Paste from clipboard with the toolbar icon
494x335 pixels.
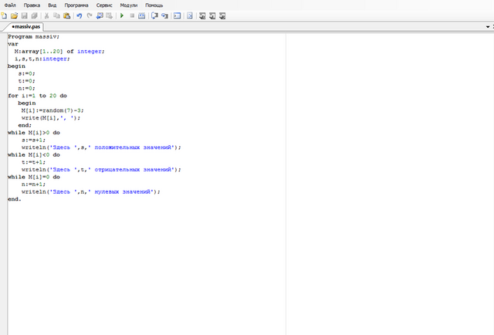pyautogui.click(x=67, y=15)
